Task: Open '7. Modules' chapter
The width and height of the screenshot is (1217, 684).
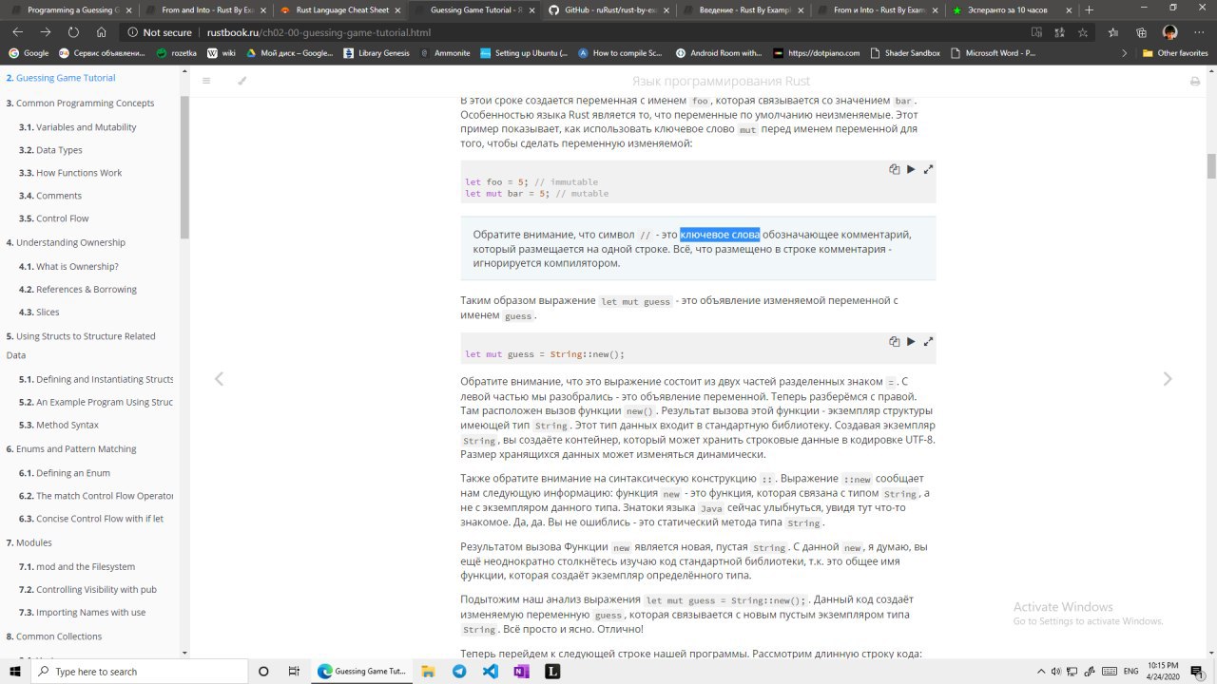Action: [x=29, y=543]
